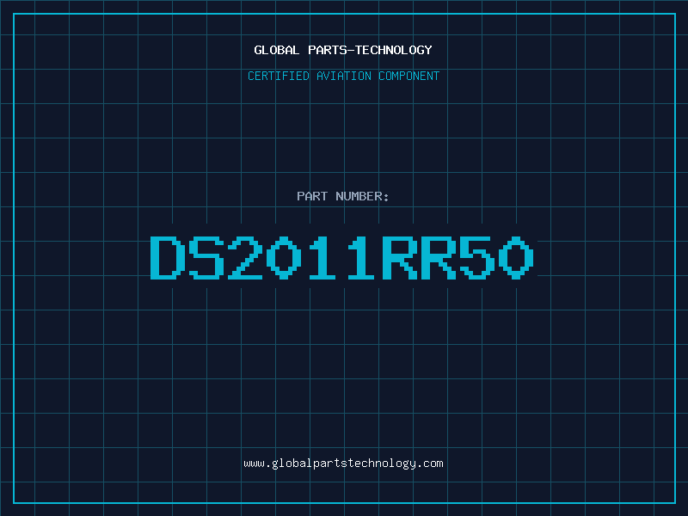Click the part number DS2011RR50

point(342,258)
